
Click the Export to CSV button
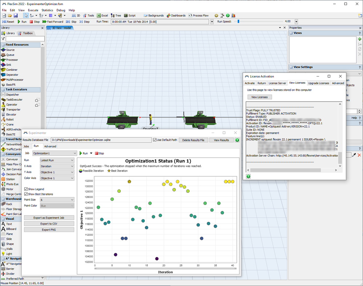[49, 224]
